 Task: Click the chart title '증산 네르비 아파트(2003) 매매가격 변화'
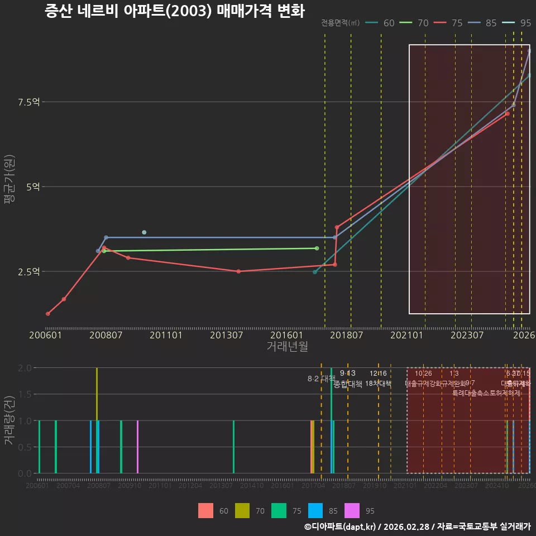[175, 11]
